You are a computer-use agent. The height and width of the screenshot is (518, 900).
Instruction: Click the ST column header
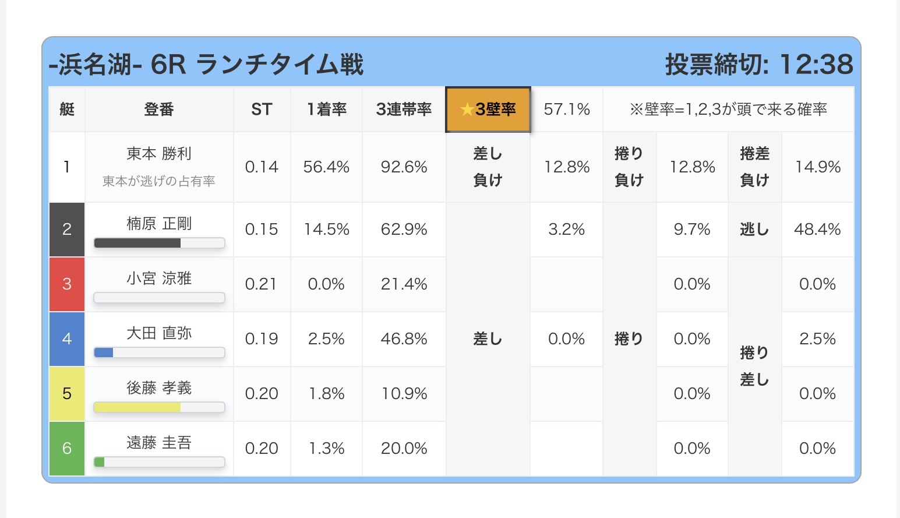pos(262,110)
